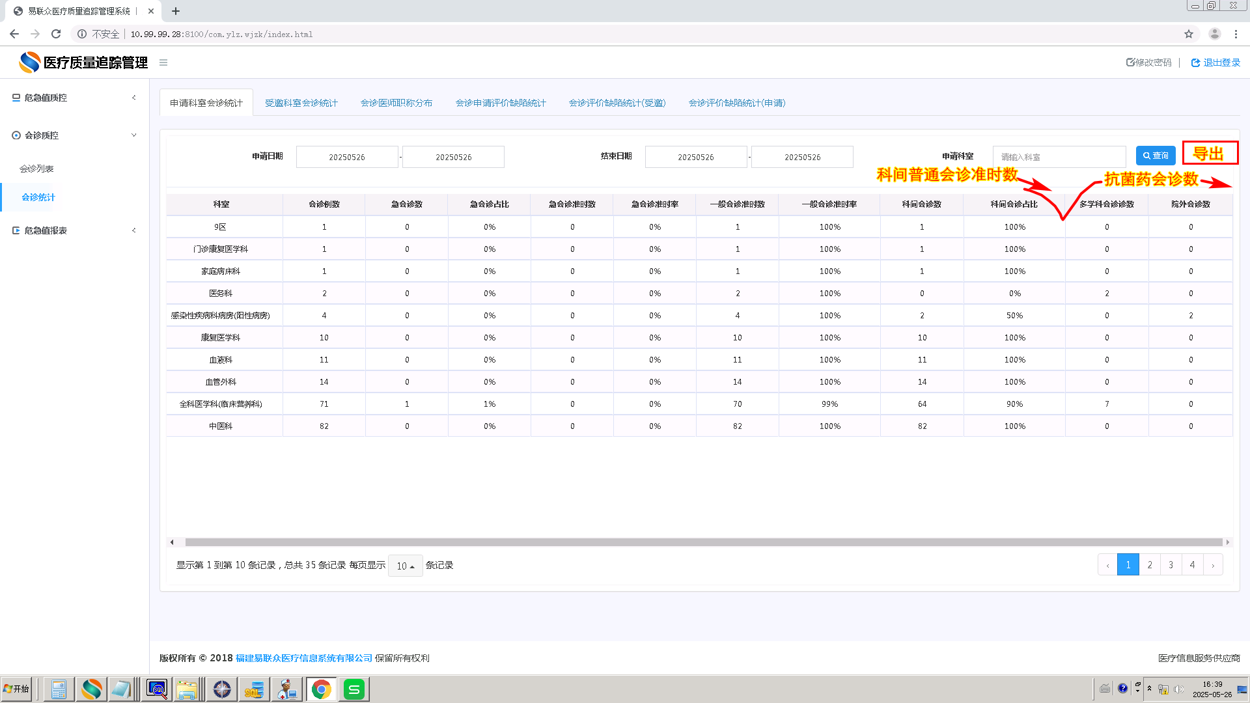Click the 申请科室 department input field

pos(1059,157)
